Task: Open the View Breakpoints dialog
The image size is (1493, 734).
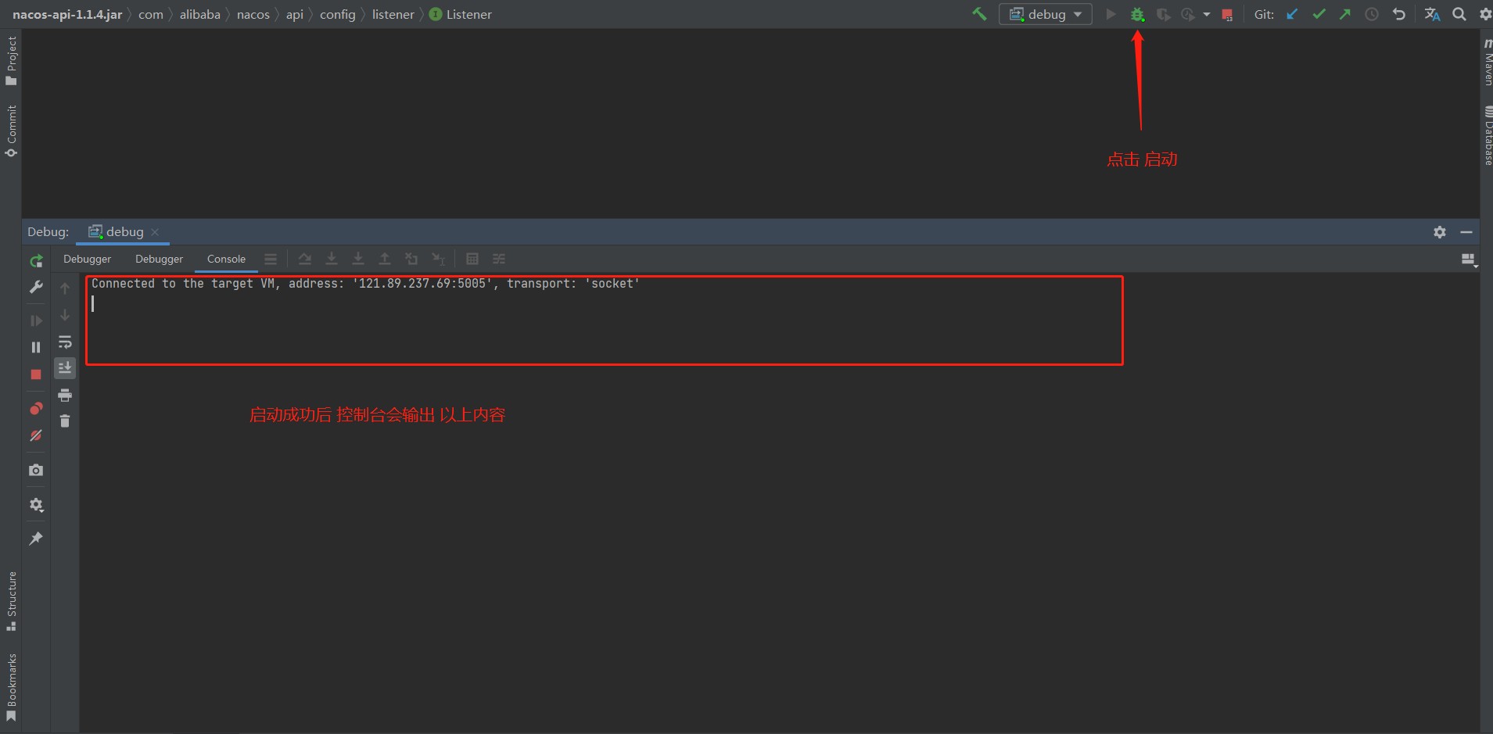Action: coord(35,407)
